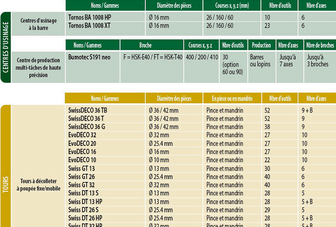Select the EvoDECO 10 entry
The height and width of the screenshot is (227, 336).
pos(82,160)
